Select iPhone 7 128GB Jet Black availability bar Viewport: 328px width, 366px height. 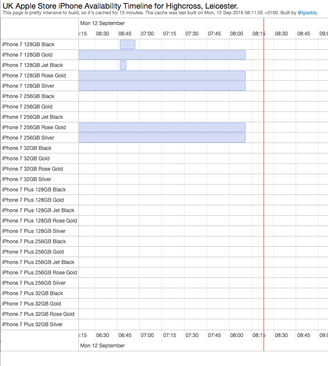click(x=123, y=65)
